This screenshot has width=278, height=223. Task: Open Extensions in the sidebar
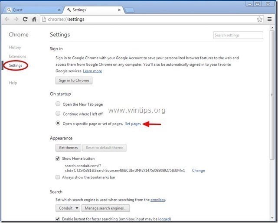[x=17, y=56]
